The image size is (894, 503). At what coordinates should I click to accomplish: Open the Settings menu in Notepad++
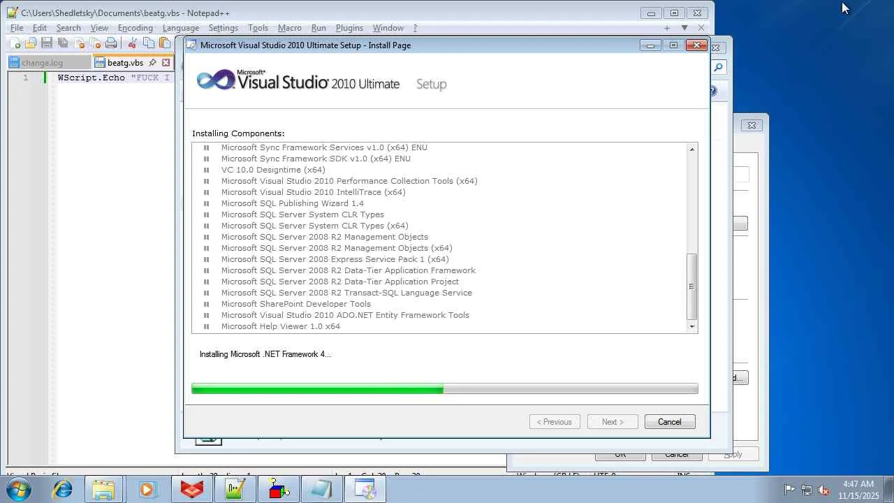point(223,28)
